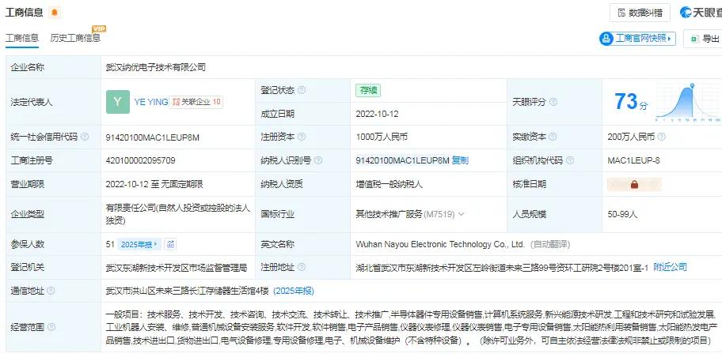This screenshot has width=722, height=361.
Task: Click the 天眼查 logo
Action: pyautogui.click(x=701, y=13)
